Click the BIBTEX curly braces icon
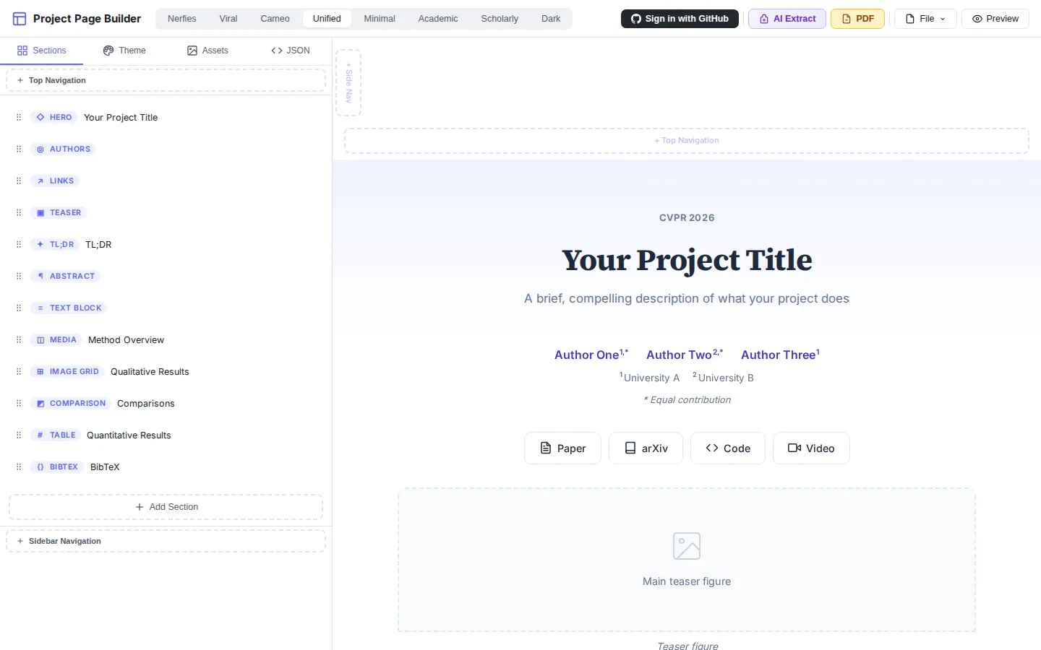The width and height of the screenshot is (1041, 650). 40,467
